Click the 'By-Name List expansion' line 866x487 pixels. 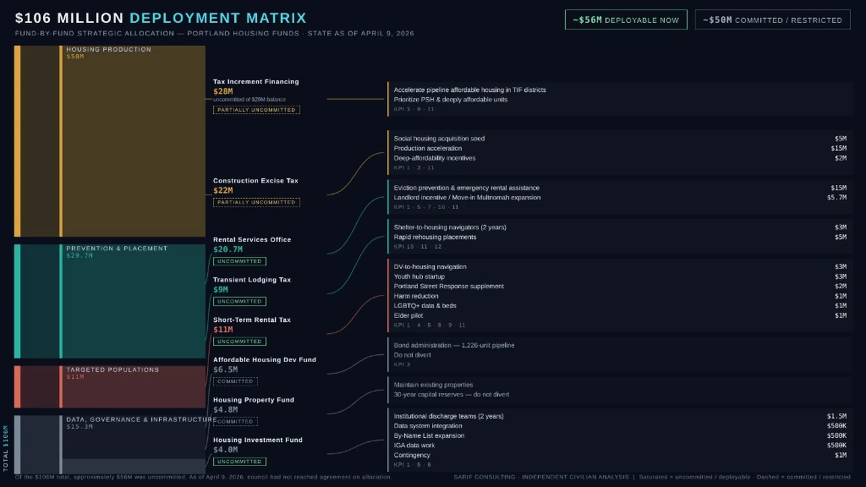click(429, 436)
